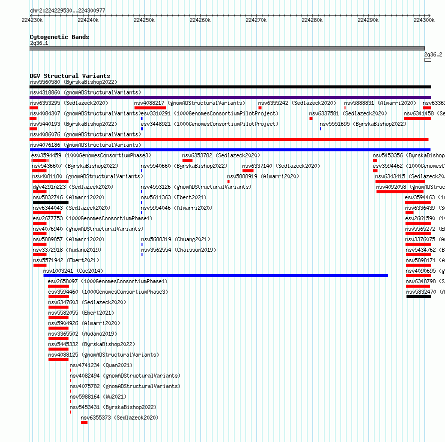This screenshot has height=442, width=445.
Task: Select the nsv4076186 gnomAD variant label
Action: [85, 145]
